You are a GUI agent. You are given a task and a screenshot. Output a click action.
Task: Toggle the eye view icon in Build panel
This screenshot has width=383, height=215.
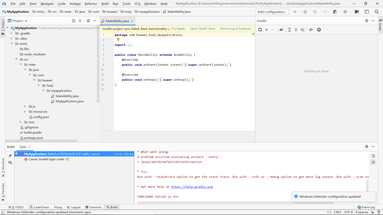point(10,162)
